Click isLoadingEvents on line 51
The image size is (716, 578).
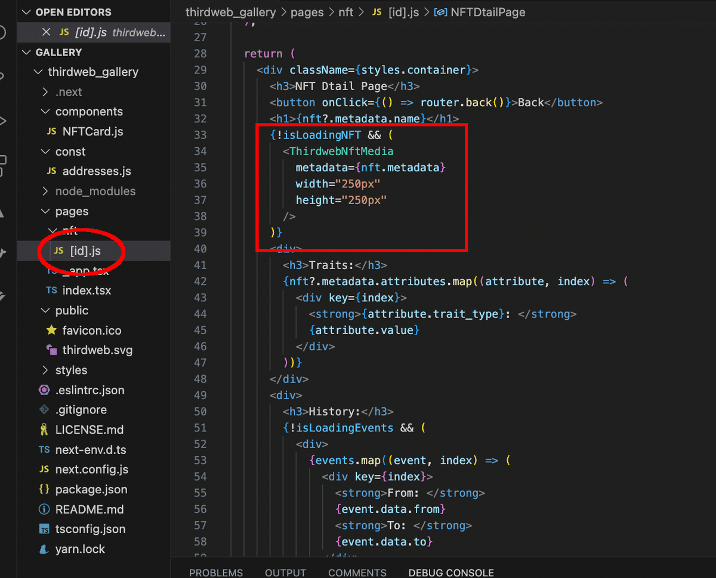[344, 428]
